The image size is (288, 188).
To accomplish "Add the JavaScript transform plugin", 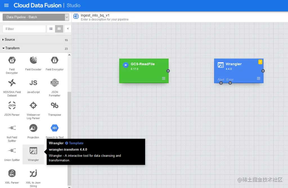I will point(33,86).
